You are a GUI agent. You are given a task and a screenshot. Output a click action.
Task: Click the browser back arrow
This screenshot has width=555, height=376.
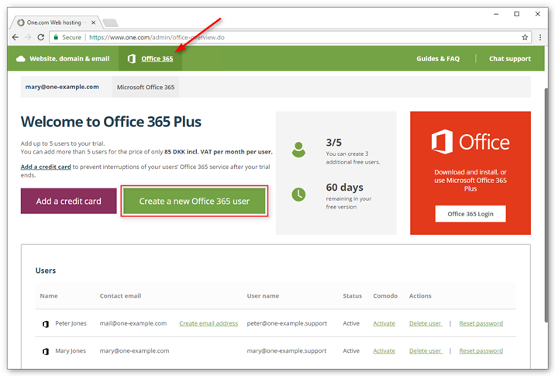tap(16, 37)
